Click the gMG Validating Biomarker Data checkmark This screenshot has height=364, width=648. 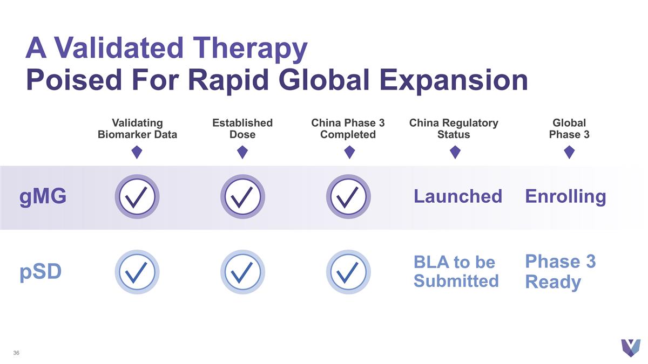(137, 196)
